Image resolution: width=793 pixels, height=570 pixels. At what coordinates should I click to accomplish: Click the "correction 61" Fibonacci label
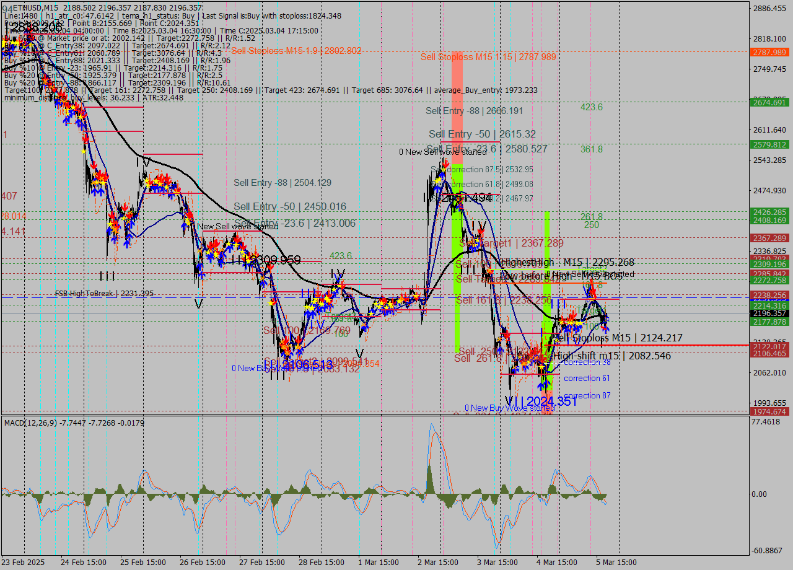point(587,378)
